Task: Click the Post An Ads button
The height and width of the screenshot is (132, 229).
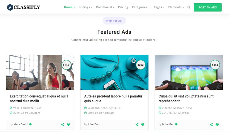Action: click(x=208, y=7)
